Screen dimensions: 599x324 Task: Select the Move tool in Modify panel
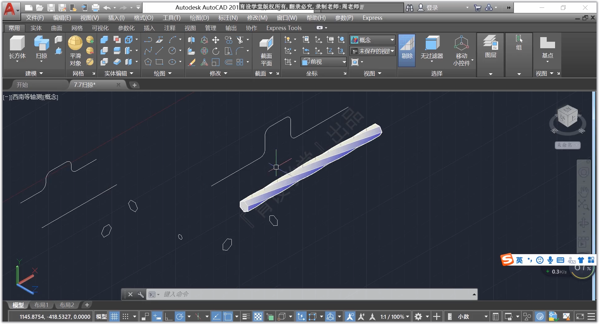point(216,40)
